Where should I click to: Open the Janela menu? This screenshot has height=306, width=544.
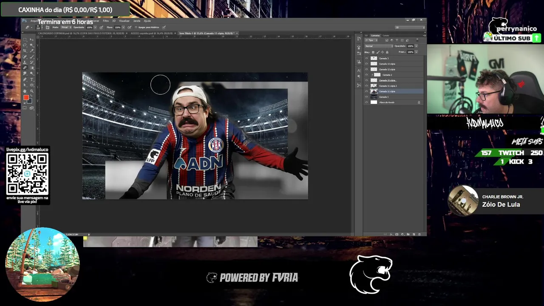pos(136,21)
